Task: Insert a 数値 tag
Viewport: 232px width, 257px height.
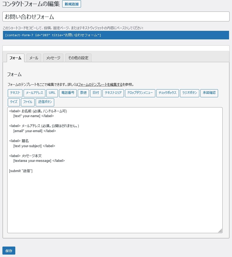Action: point(83,93)
